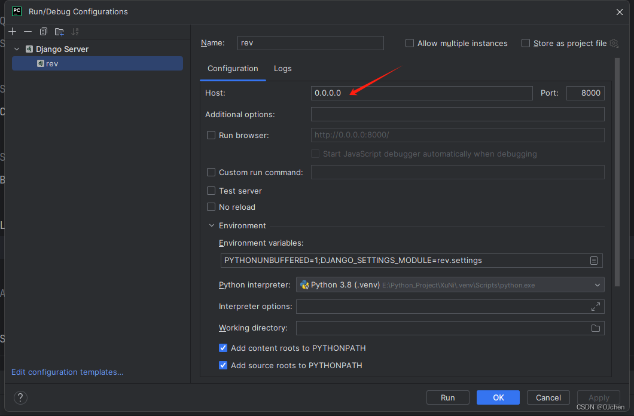This screenshot has width=634, height=416.
Task: Select the rev configuration in tree
Action: point(97,63)
